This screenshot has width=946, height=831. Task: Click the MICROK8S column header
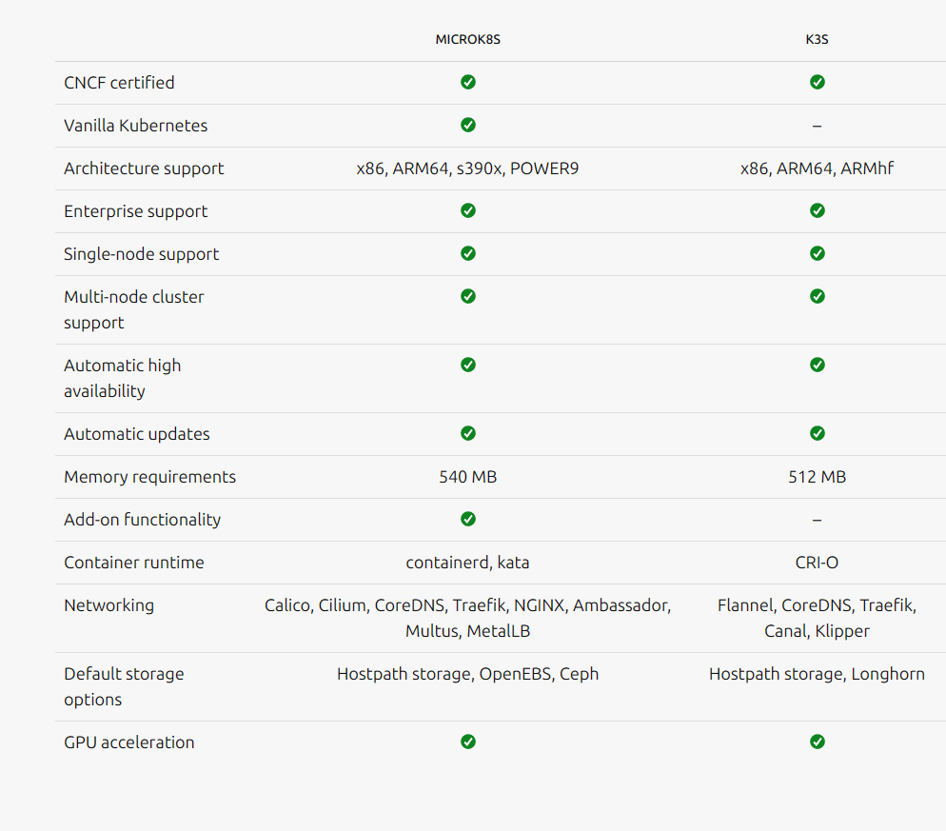(467, 39)
